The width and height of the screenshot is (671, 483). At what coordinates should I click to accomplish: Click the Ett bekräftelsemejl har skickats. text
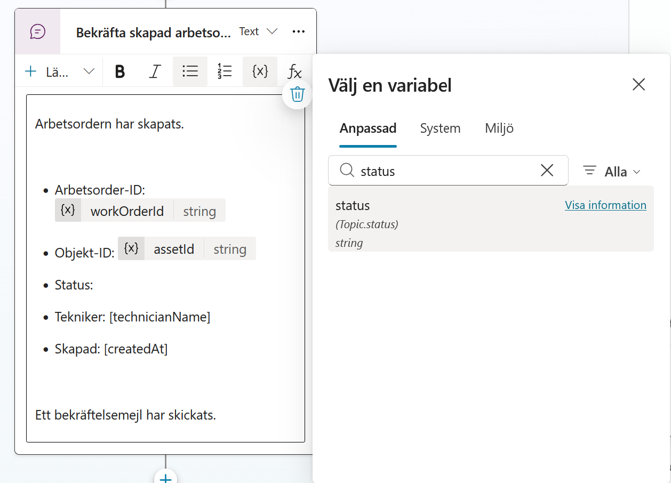(x=125, y=415)
